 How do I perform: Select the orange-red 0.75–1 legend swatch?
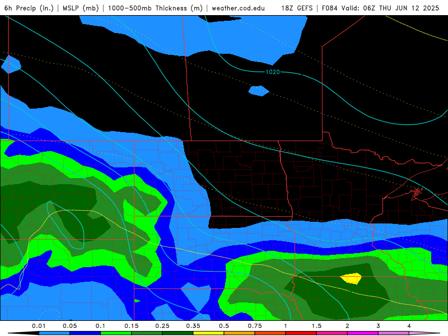click(270, 333)
